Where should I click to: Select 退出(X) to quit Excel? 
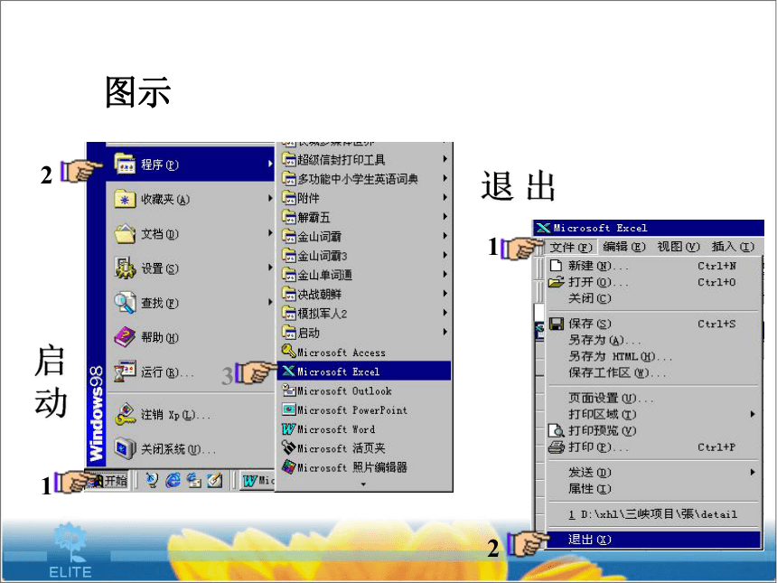(653, 540)
